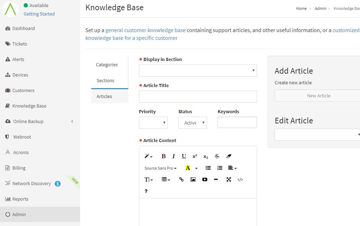The height and width of the screenshot is (226, 360).
Task: Insert a hyperlink in the editor
Action: [181, 179]
